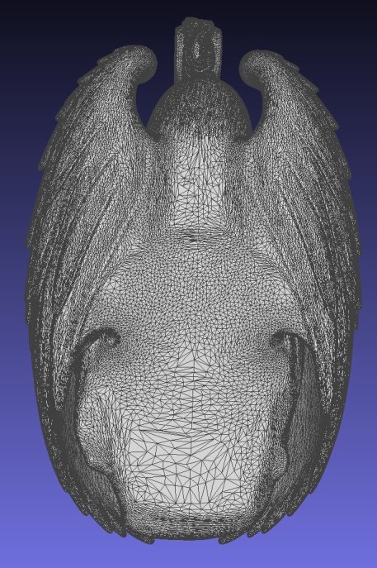377x568 pixels.
Task: Click the dense fine mesh on the chest
Action: coord(197,290)
